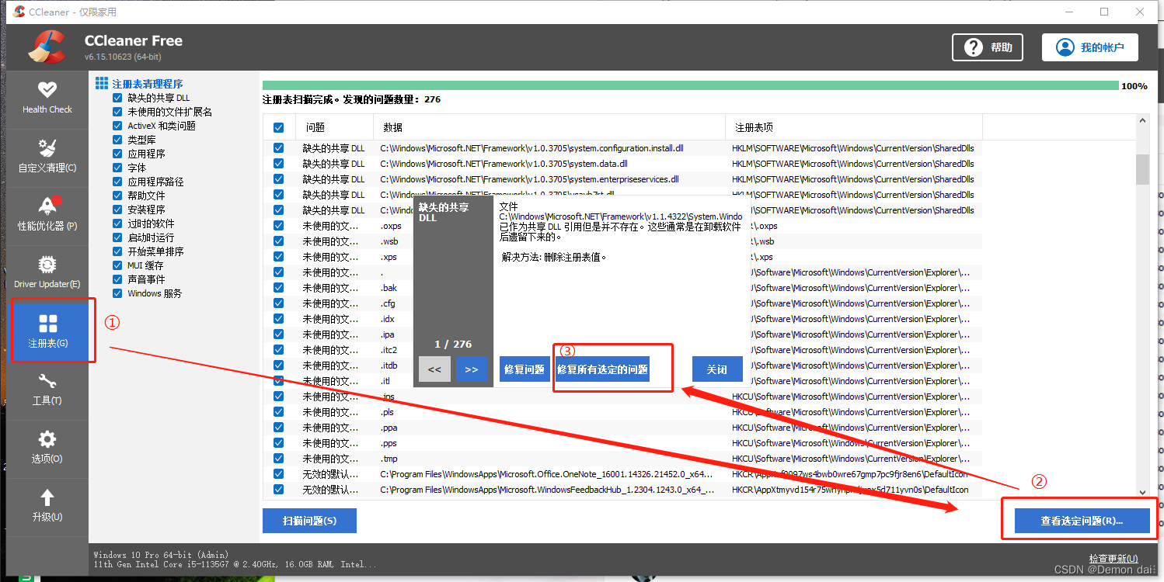
Task: Toggle select-all checkbox in table header
Action: (278, 128)
